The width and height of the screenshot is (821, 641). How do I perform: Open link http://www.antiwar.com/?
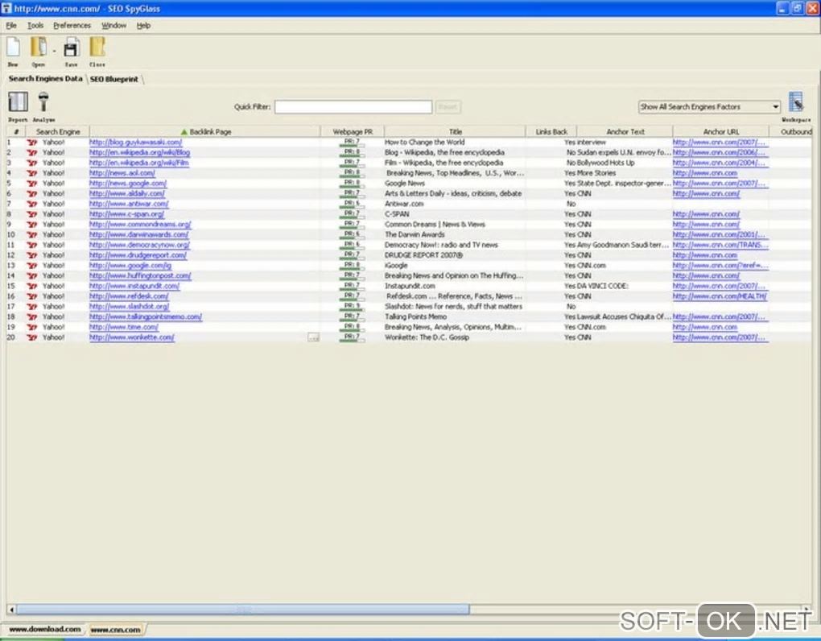point(129,204)
